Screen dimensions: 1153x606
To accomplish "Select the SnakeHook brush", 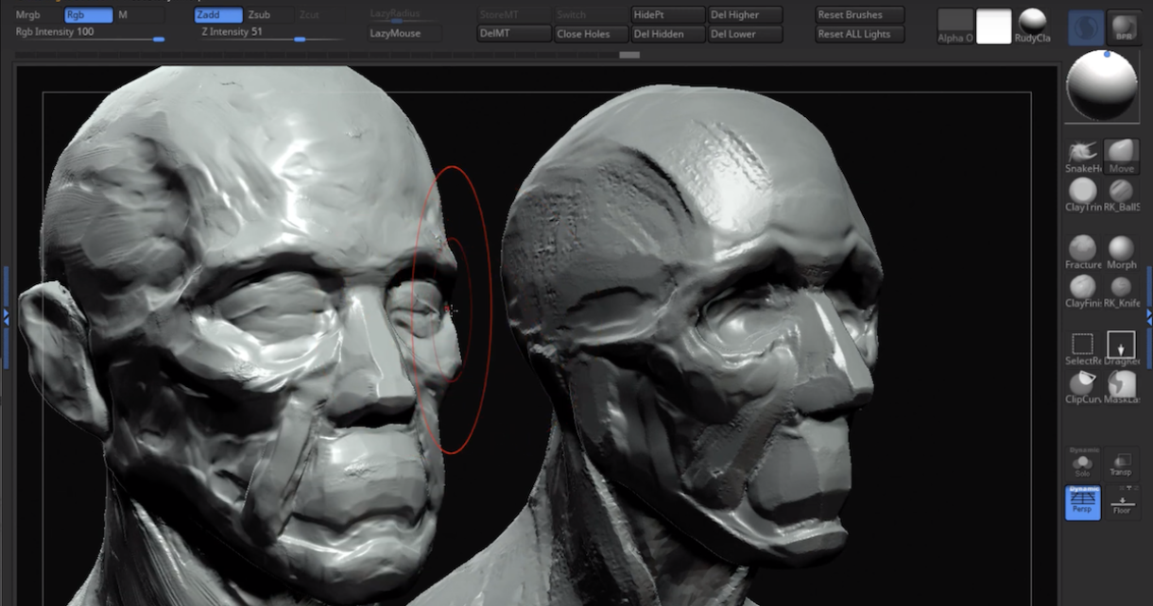I will click(x=1082, y=156).
